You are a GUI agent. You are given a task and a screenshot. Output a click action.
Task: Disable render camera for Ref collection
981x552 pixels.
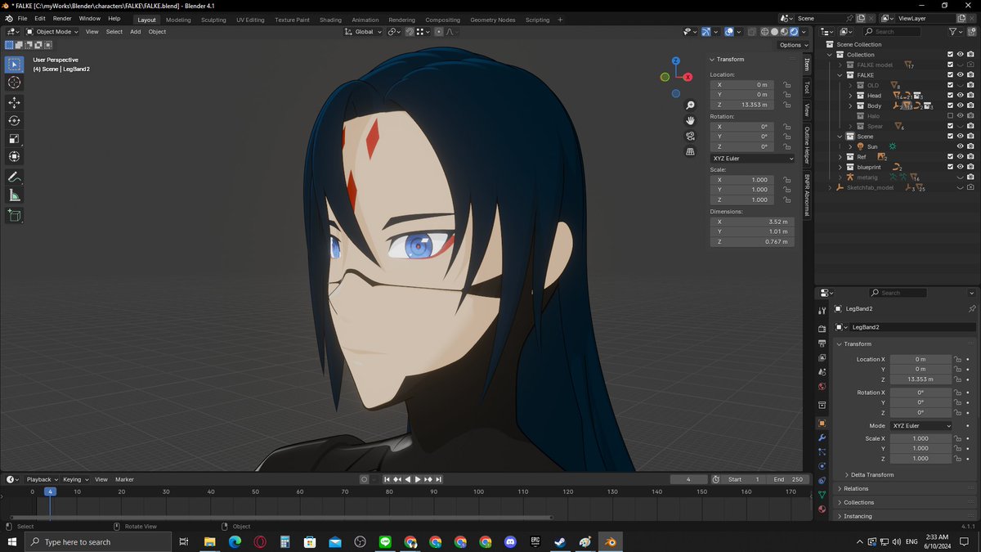tap(971, 157)
